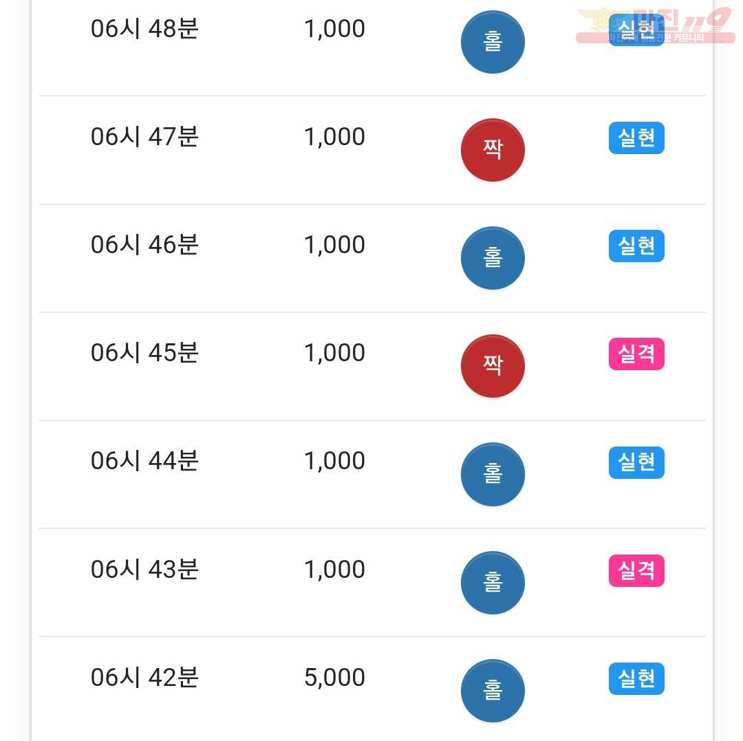Select the 06시 45분 time label

[144, 353]
